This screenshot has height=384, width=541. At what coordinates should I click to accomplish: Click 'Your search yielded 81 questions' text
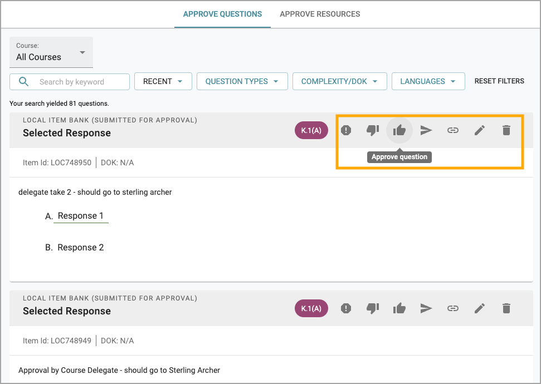pyautogui.click(x=60, y=104)
